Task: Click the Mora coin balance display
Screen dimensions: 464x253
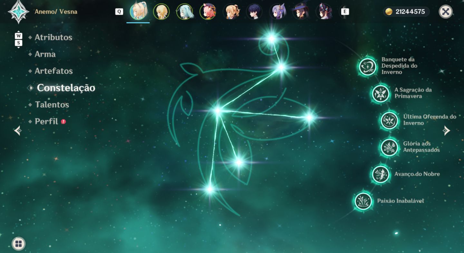Action: (x=406, y=12)
